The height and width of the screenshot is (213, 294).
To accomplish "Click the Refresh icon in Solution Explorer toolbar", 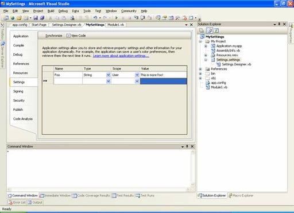I will [216, 30].
